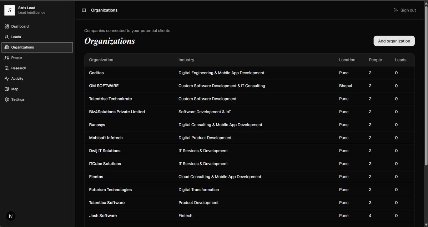Click the Josh Software organization name

[103, 216]
